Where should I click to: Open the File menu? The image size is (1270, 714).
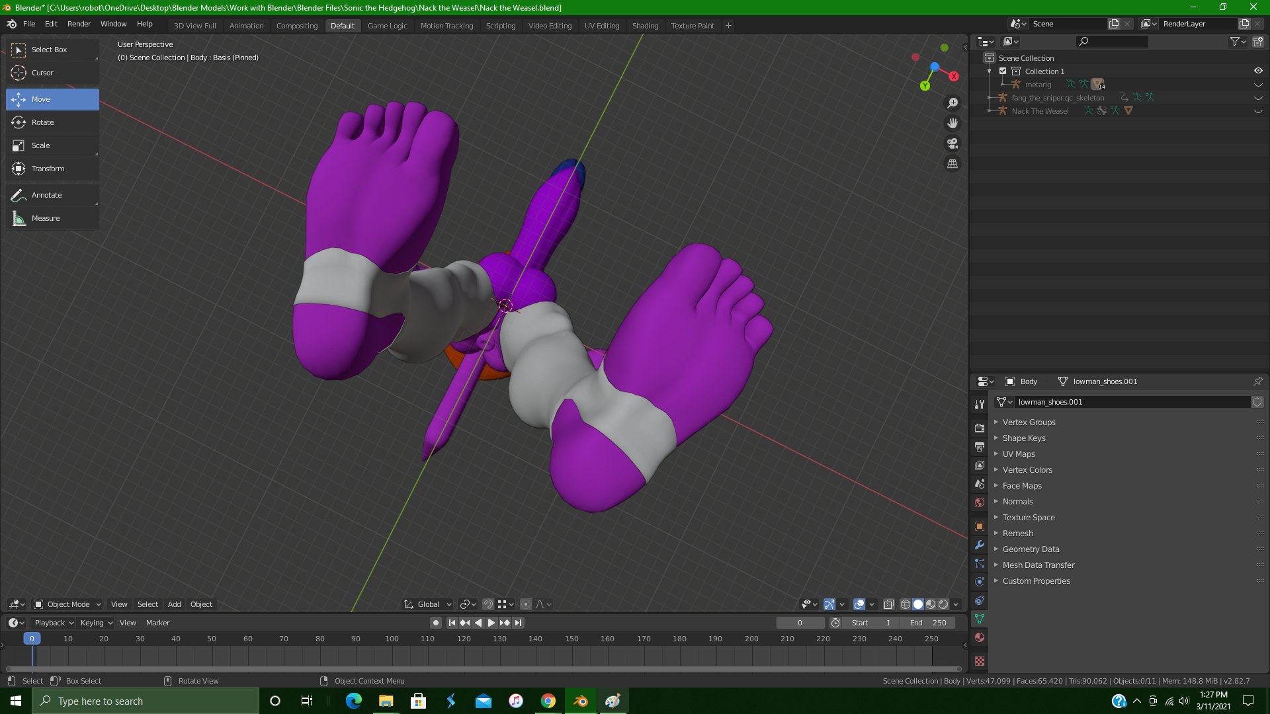click(x=29, y=24)
